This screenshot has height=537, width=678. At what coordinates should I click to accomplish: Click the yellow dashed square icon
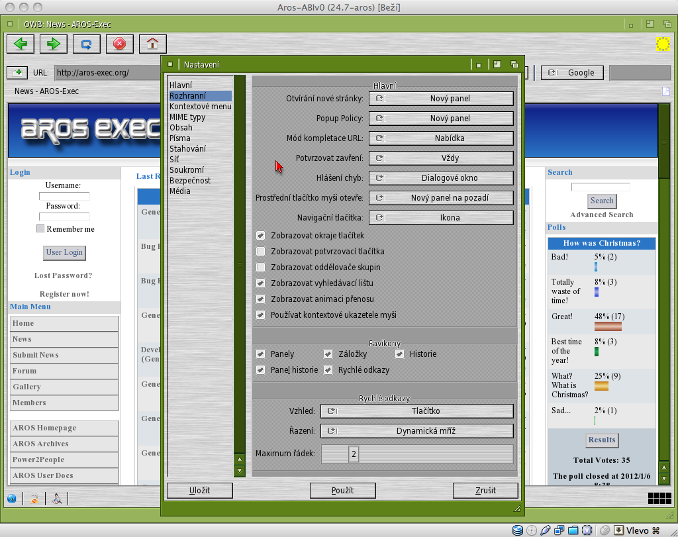[662, 44]
